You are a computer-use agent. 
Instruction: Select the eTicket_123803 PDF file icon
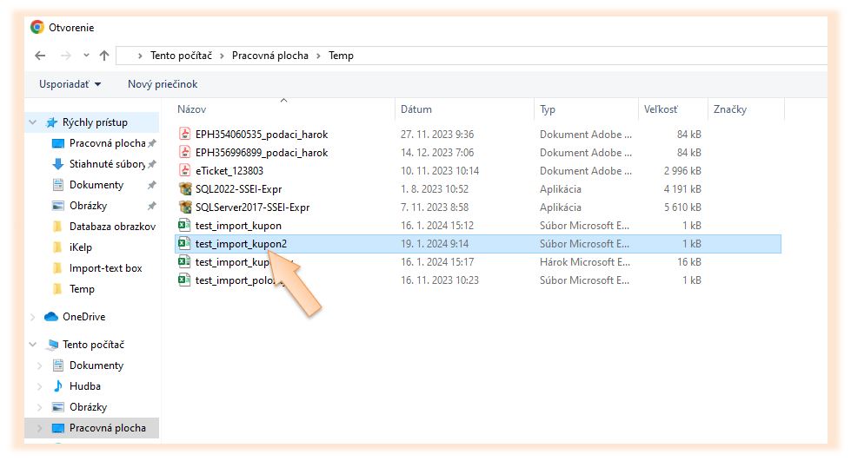click(x=184, y=171)
